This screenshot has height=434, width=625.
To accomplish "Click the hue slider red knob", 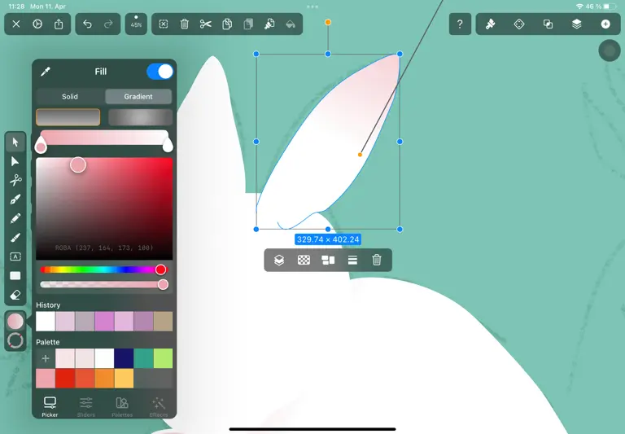I will tap(160, 270).
